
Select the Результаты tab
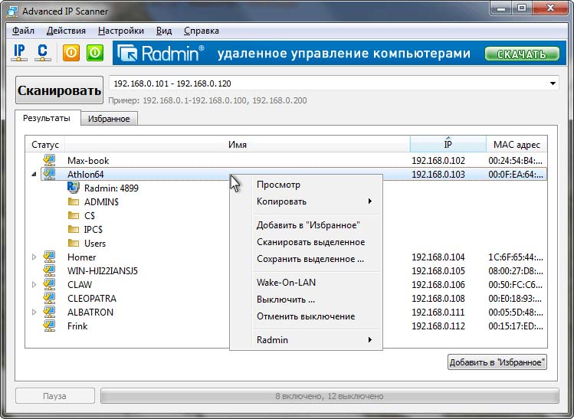pos(47,118)
